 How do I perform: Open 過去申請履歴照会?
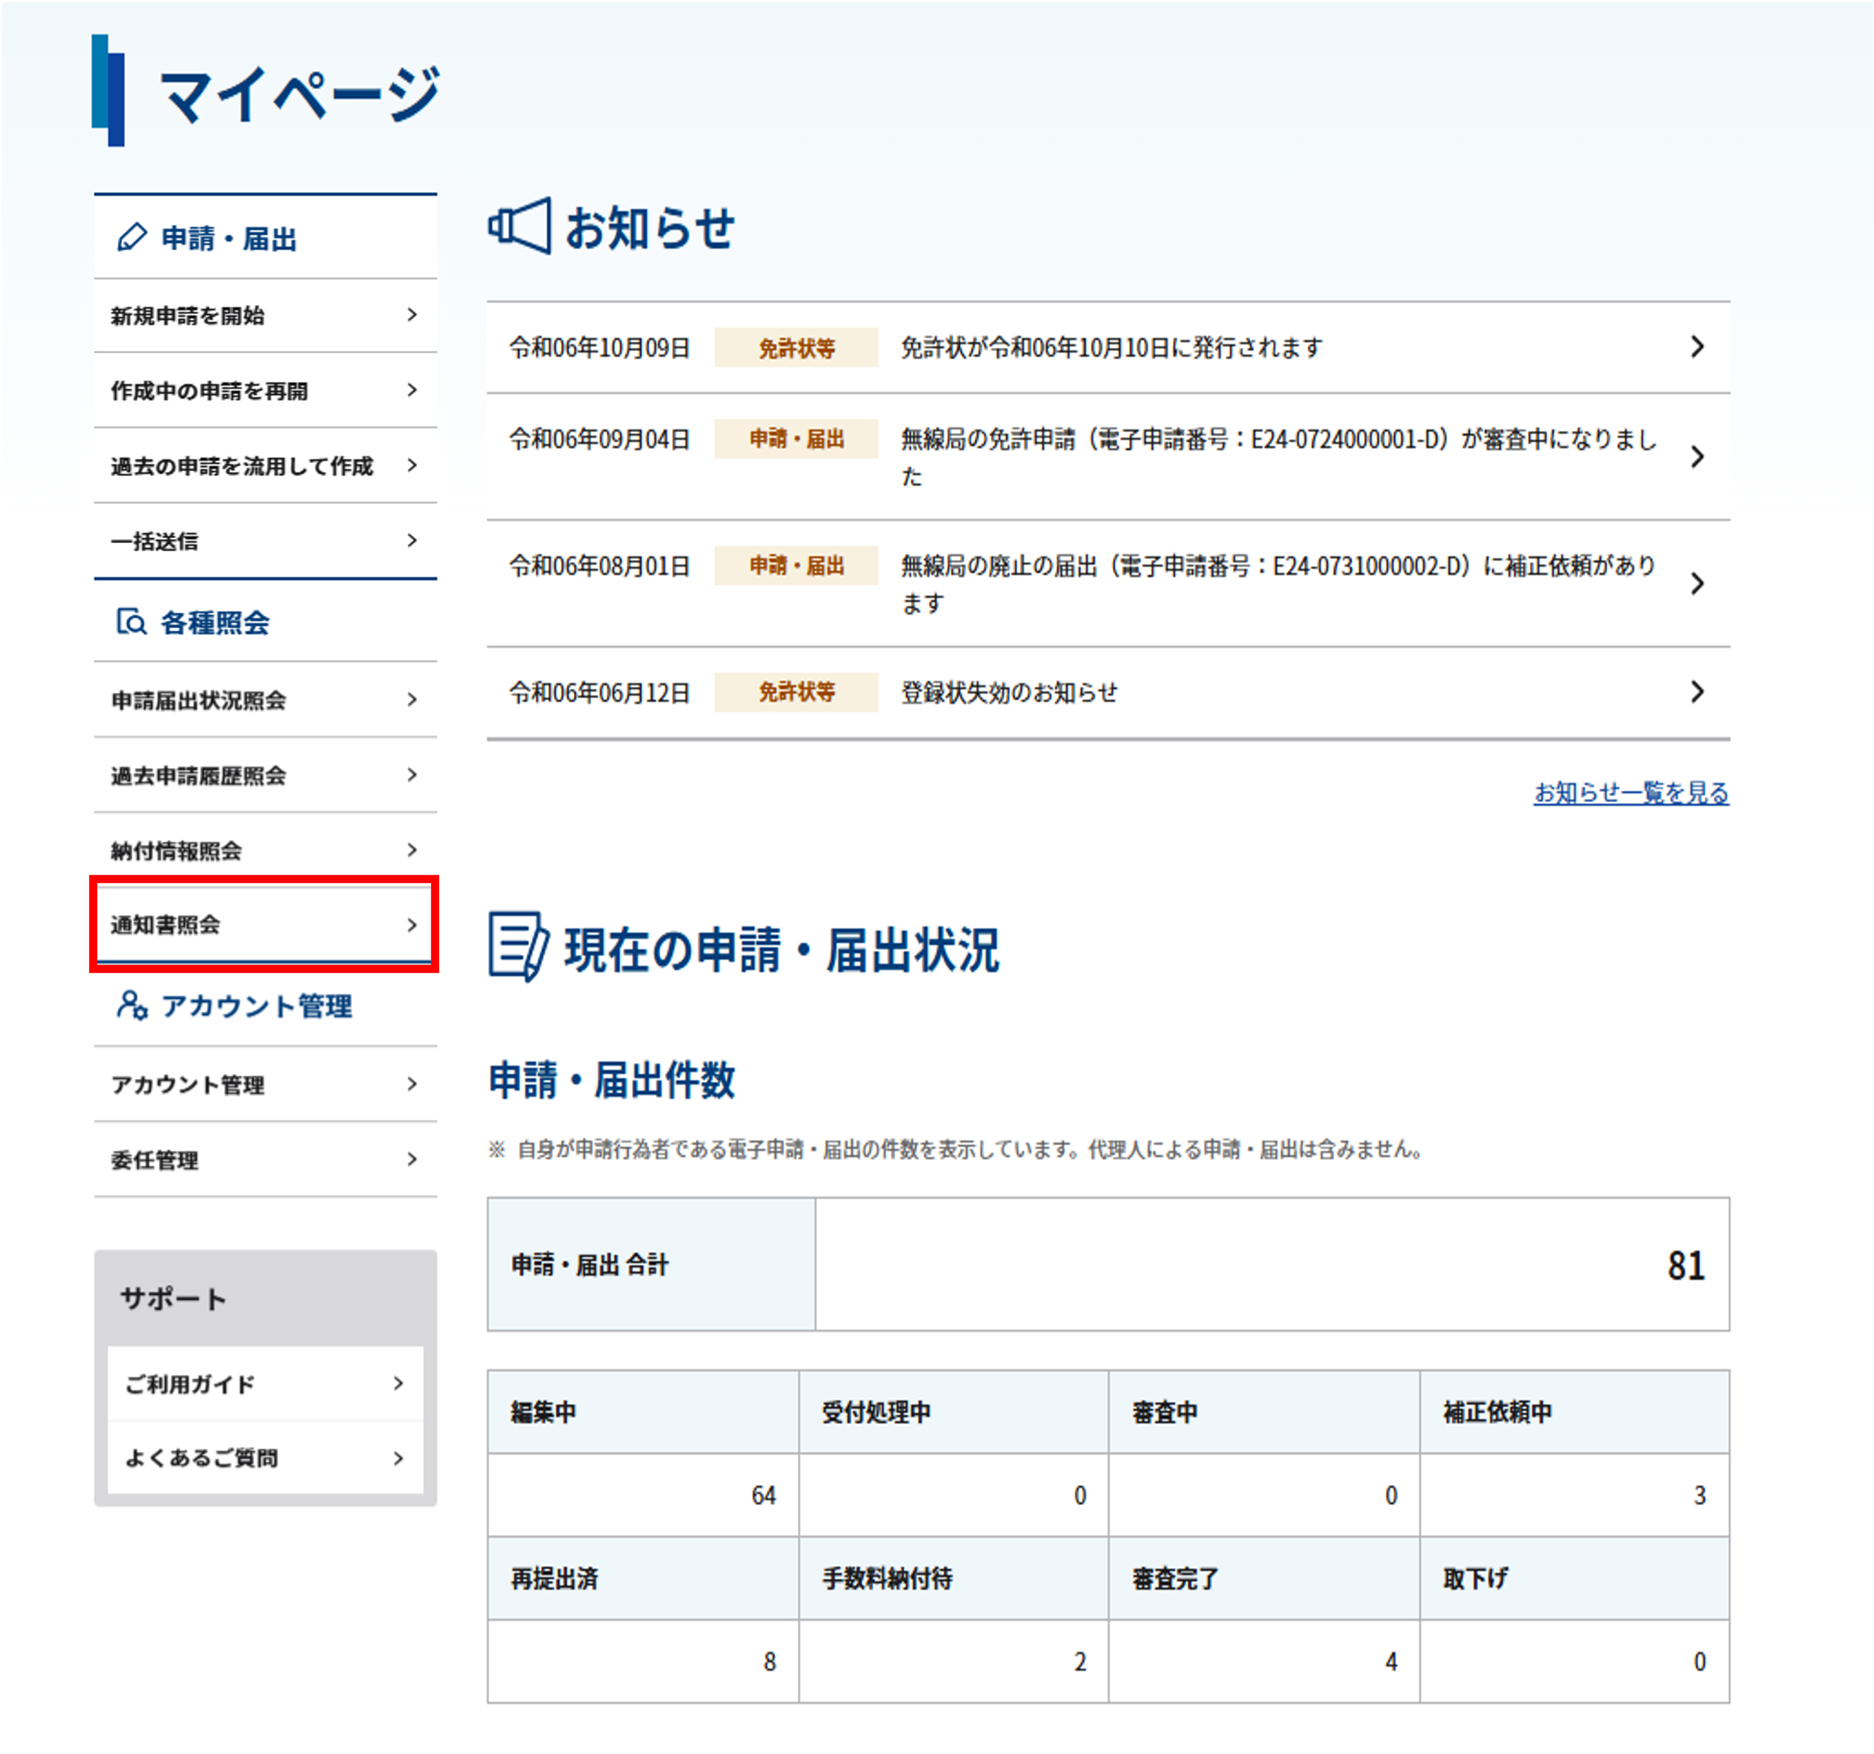265,775
